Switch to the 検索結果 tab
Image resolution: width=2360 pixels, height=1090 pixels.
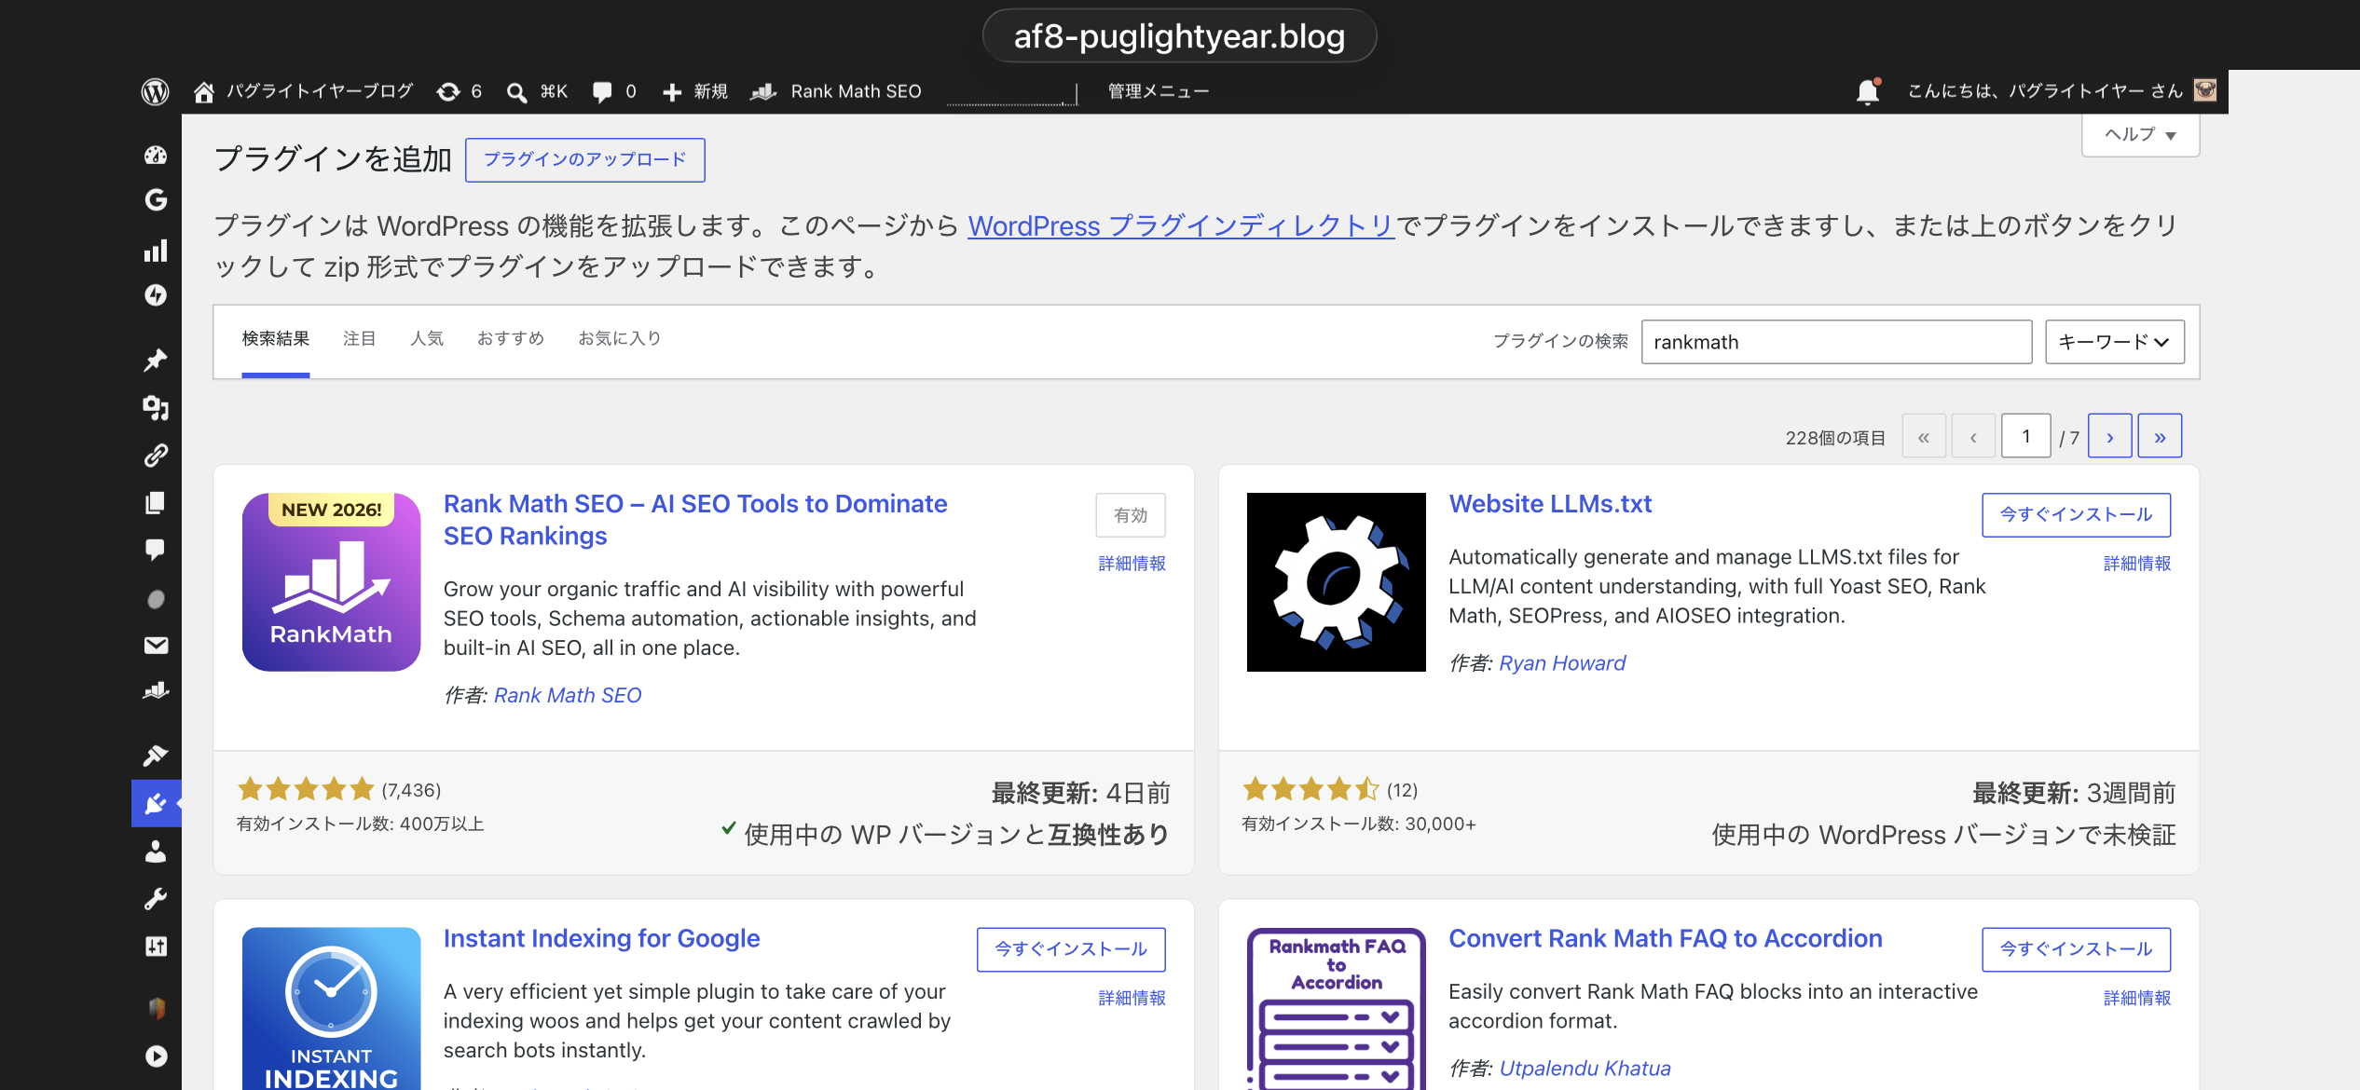[x=276, y=339]
